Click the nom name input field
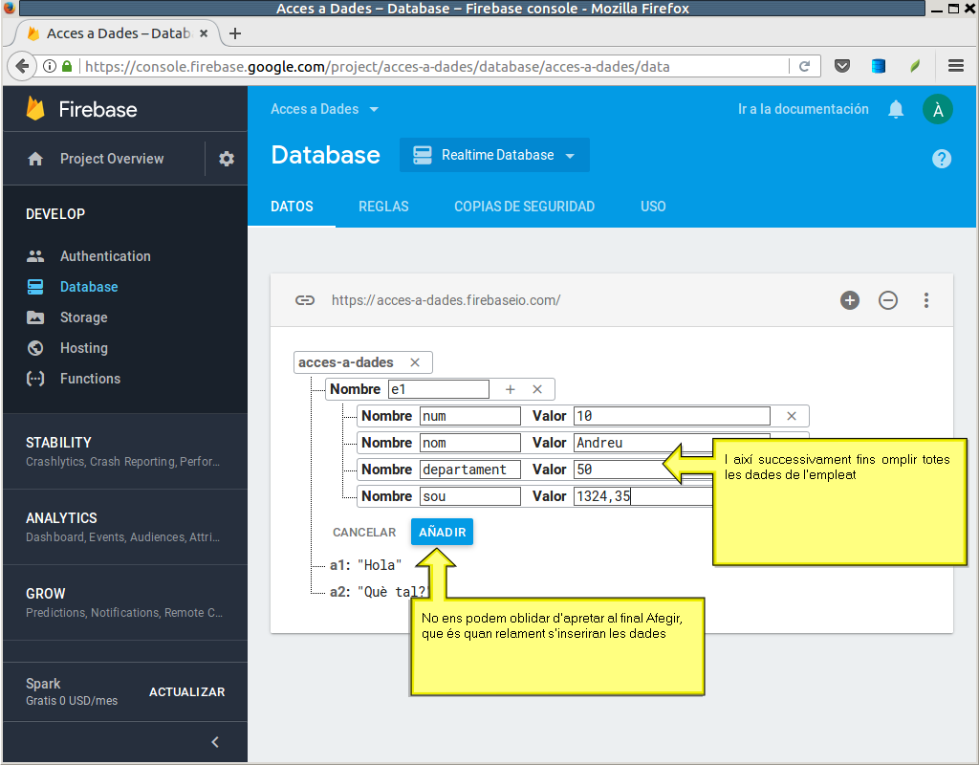Screen dimensions: 979x765 [x=470, y=443]
